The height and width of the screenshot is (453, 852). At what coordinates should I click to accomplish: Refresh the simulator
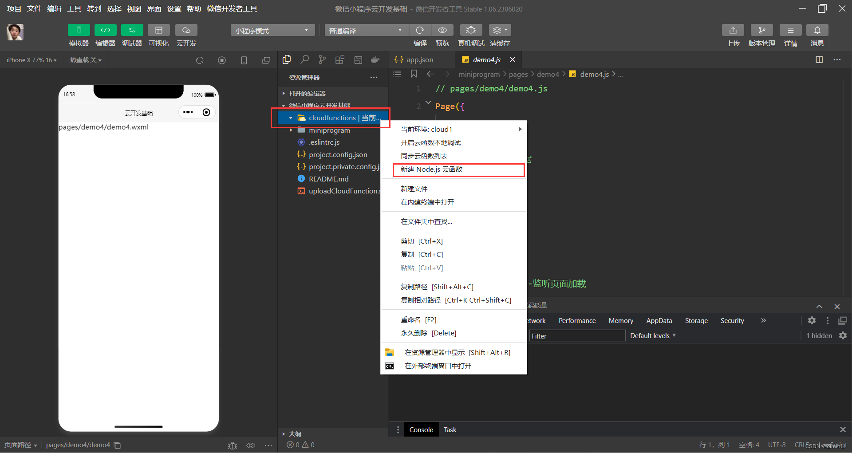pos(200,60)
